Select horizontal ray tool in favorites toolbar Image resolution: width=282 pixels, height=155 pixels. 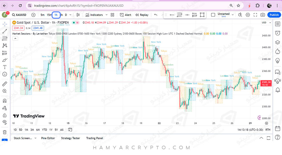click(x=187, y=15)
